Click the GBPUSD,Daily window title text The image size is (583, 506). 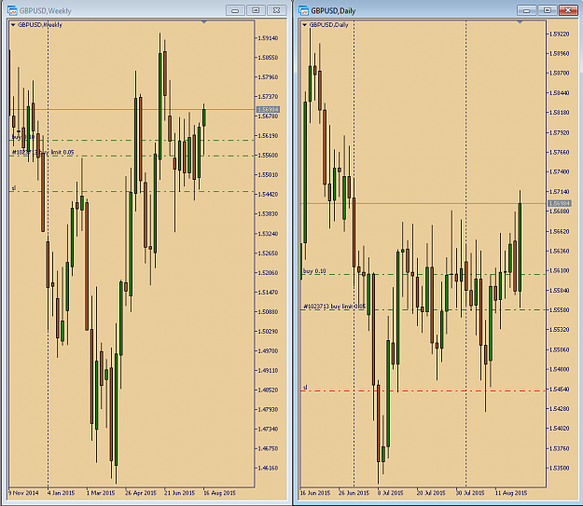(333, 11)
